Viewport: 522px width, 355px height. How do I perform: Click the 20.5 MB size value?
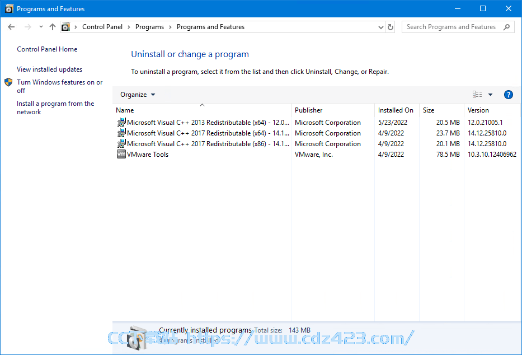[x=448, y=123]
